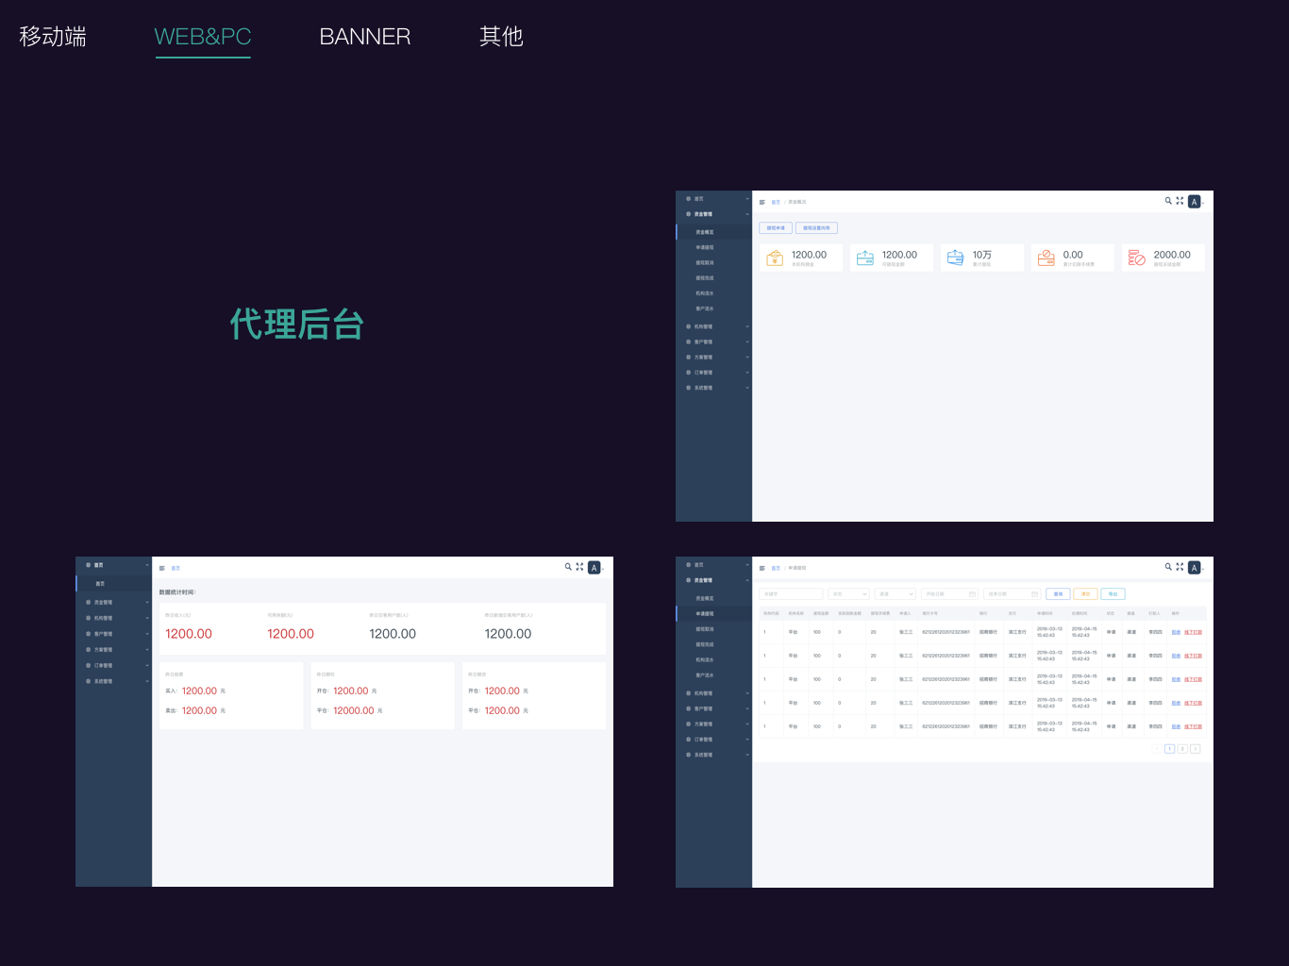1289x966 pixels.
Task: Expand 订单管理 in home dashboard sidebar
Action: pos(114,665)
